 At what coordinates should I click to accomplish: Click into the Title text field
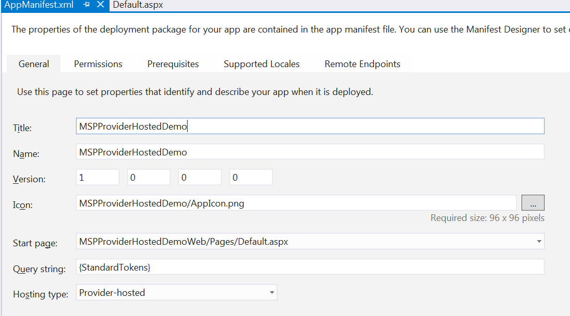click(310, 126)
